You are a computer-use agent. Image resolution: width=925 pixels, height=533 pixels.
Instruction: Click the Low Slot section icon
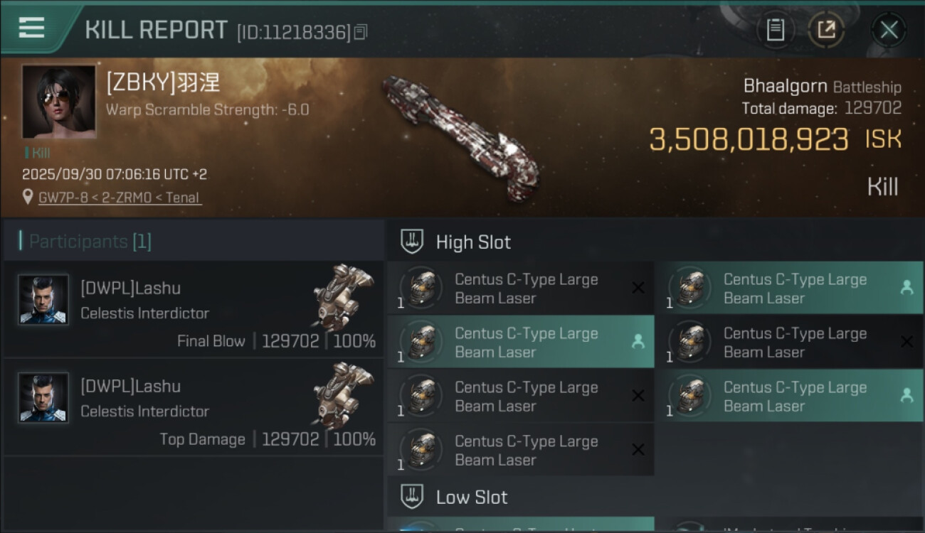pos(413,497)
